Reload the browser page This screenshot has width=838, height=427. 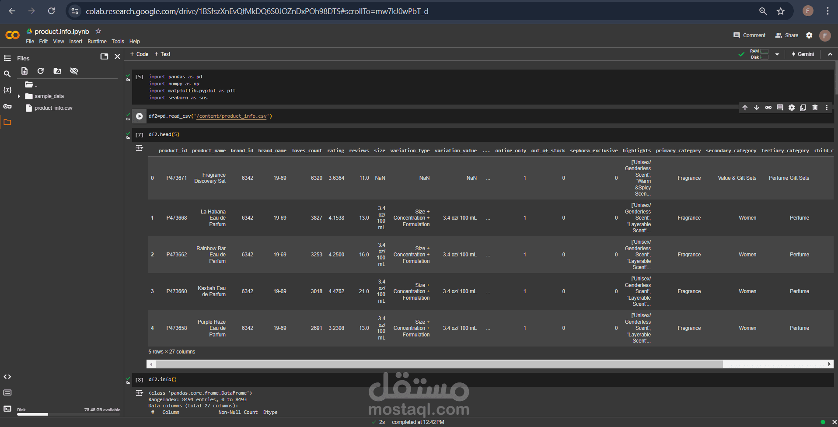[52, 11]
